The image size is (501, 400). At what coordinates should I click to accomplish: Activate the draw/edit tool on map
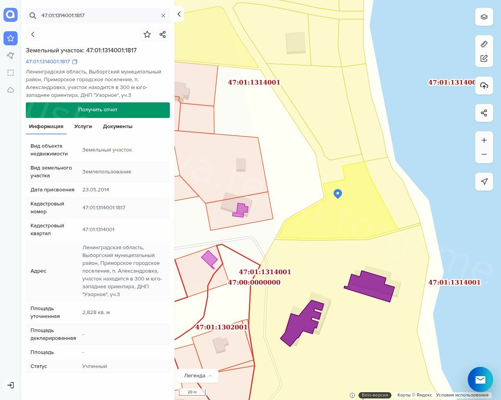(484, 58)
